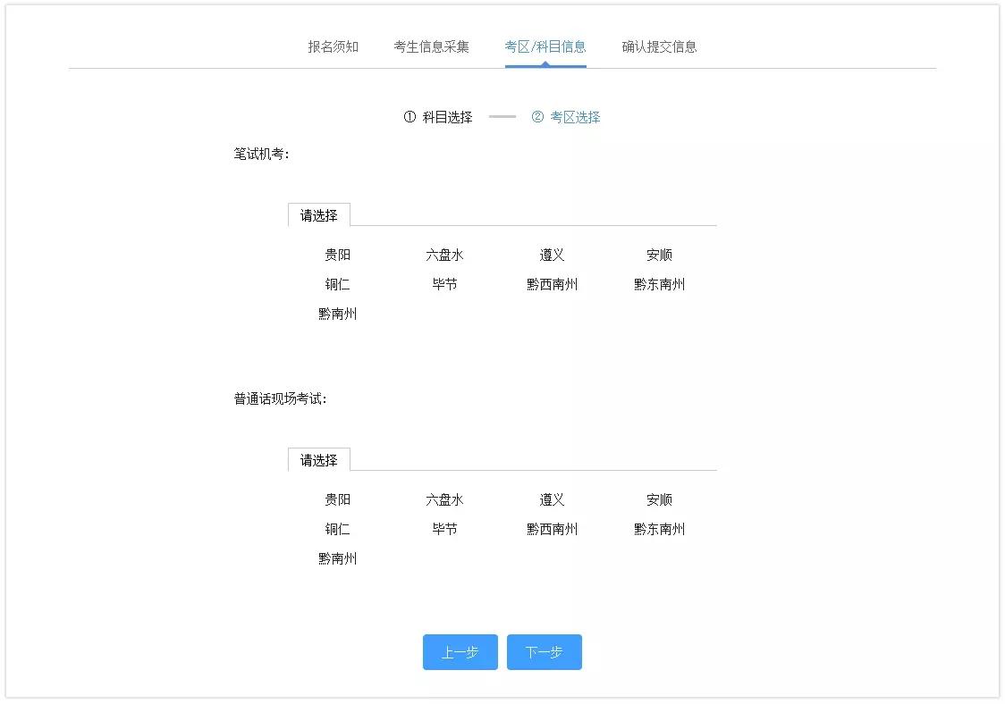Select 安顺 under 笔试机考

(658, 255)
